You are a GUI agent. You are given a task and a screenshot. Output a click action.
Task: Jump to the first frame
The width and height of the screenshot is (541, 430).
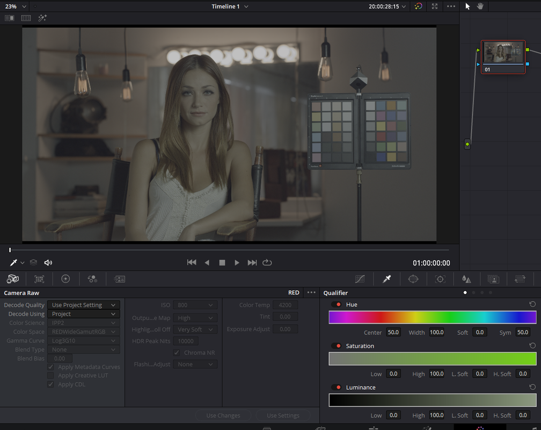pos(192,263)
